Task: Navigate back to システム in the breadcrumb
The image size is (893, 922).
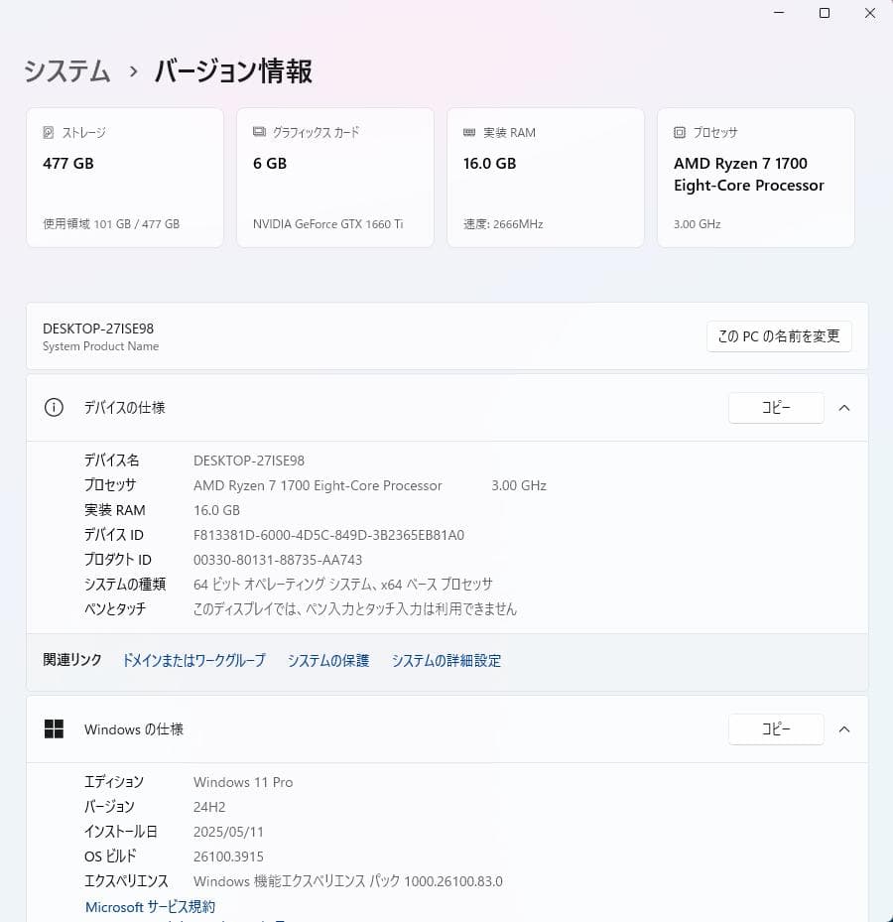Action: coord(65,71)
